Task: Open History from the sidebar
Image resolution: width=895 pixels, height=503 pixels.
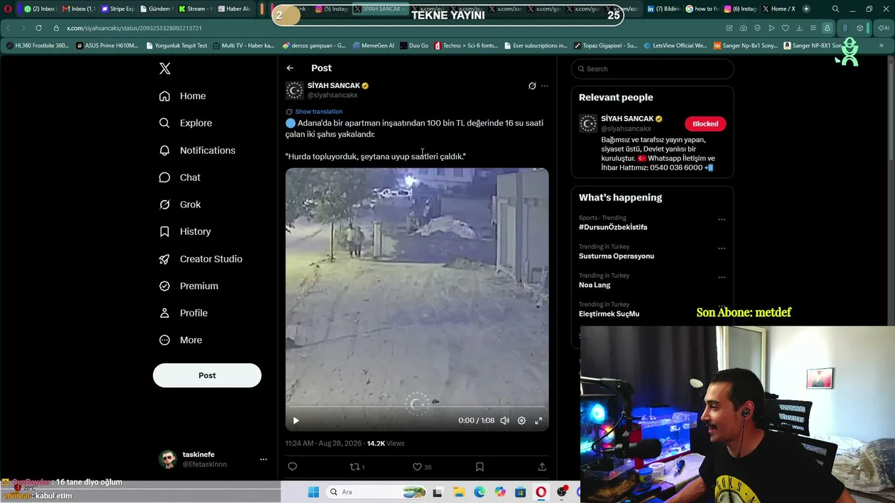Action: pyautogui.click(x=185, y=231)
